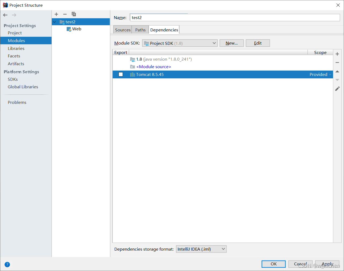Click the Export column header

pos(121,53)
